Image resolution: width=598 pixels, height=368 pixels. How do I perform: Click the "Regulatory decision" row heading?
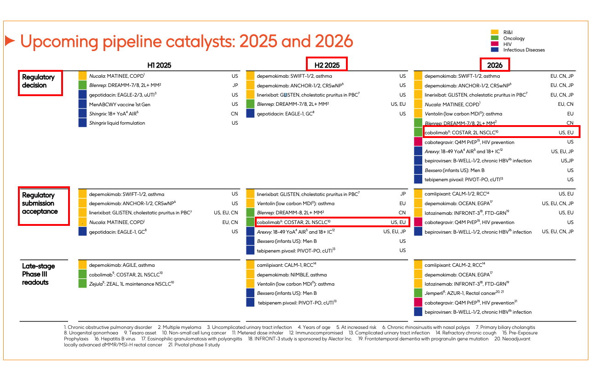(39, 81)
